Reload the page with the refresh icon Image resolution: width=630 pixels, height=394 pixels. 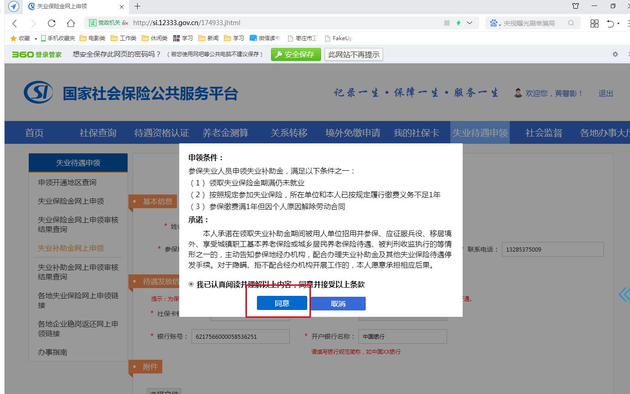[52, 23]
